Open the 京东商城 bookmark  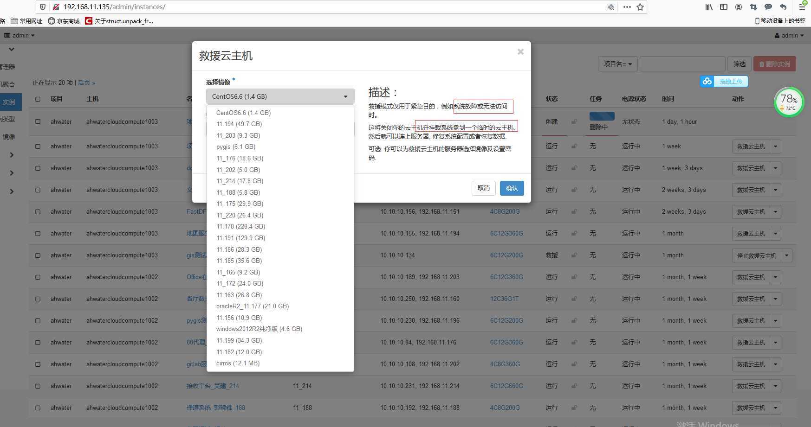63,21
